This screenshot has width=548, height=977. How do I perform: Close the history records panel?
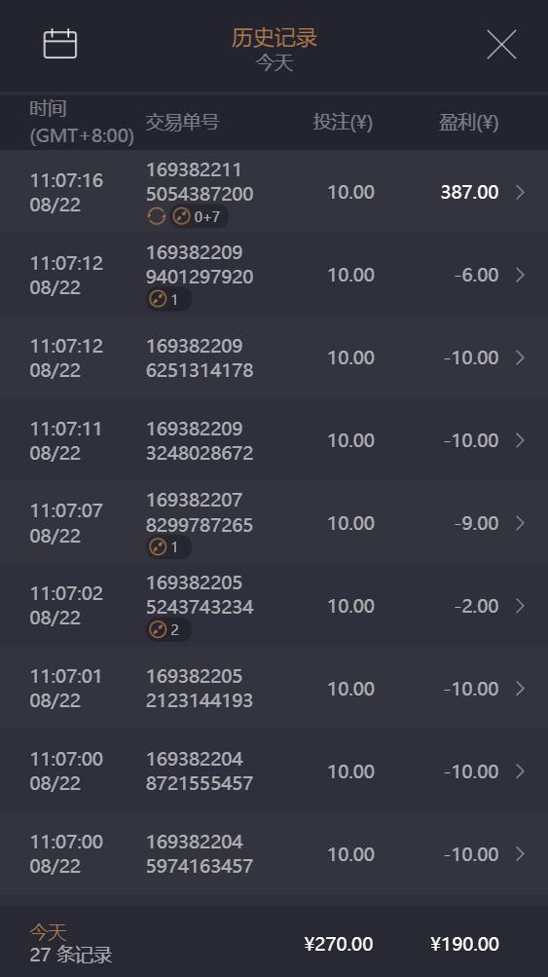click(501, 44)
